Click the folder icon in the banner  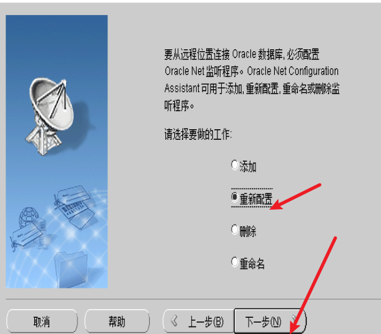point(71,269)
